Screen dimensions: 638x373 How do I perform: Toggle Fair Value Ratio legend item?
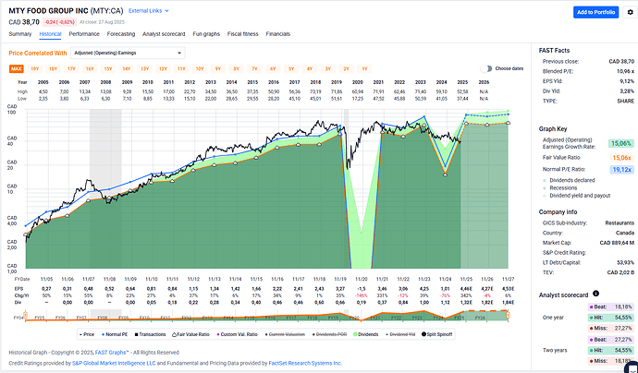[190, 334]
